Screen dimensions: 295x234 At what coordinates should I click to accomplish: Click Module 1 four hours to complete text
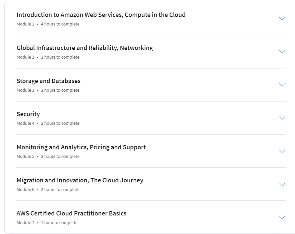(x=48, y=24)
